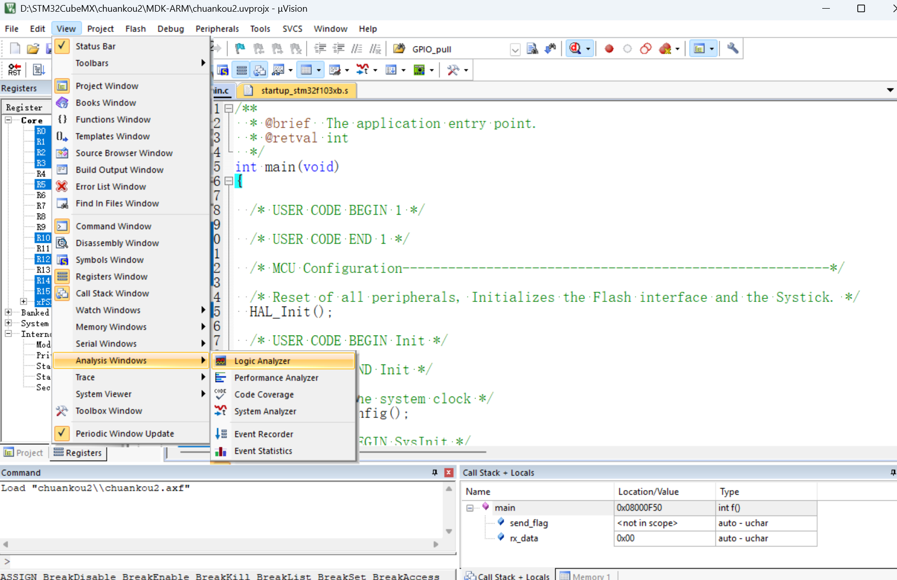Viewport: 897px width, 580px height.
Task: Toggle the Disassembly Window
Action: point(131,243)
